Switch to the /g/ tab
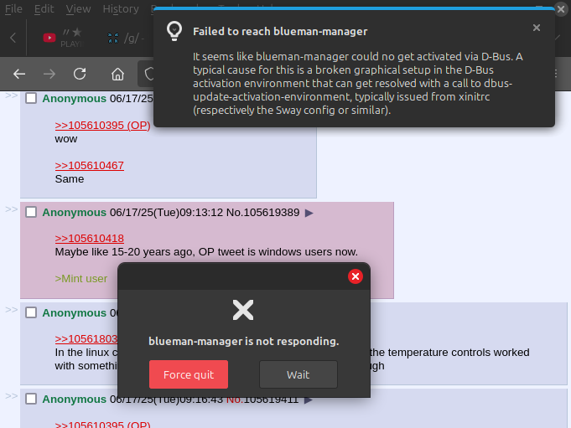The width and height of the screenshot is (571, 428). tap(126, 38)
